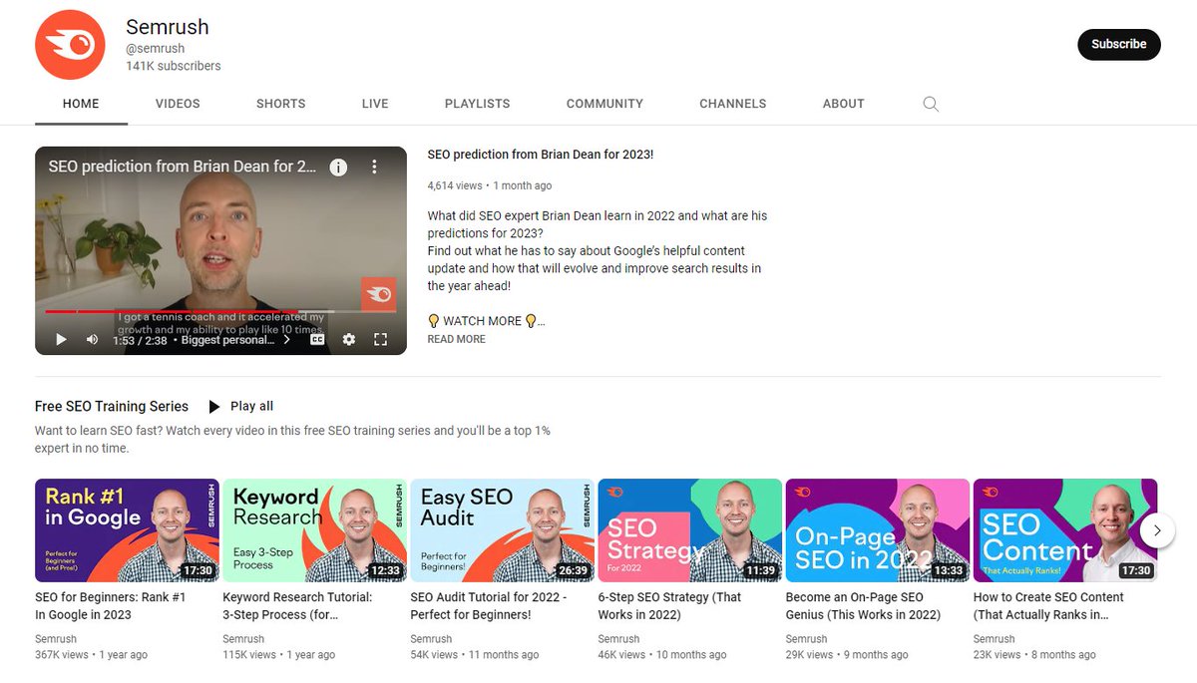Open 'SEO Content' video thumbnail
The width and height of the screenshot is (1197, 683).
click(1065, 530)
